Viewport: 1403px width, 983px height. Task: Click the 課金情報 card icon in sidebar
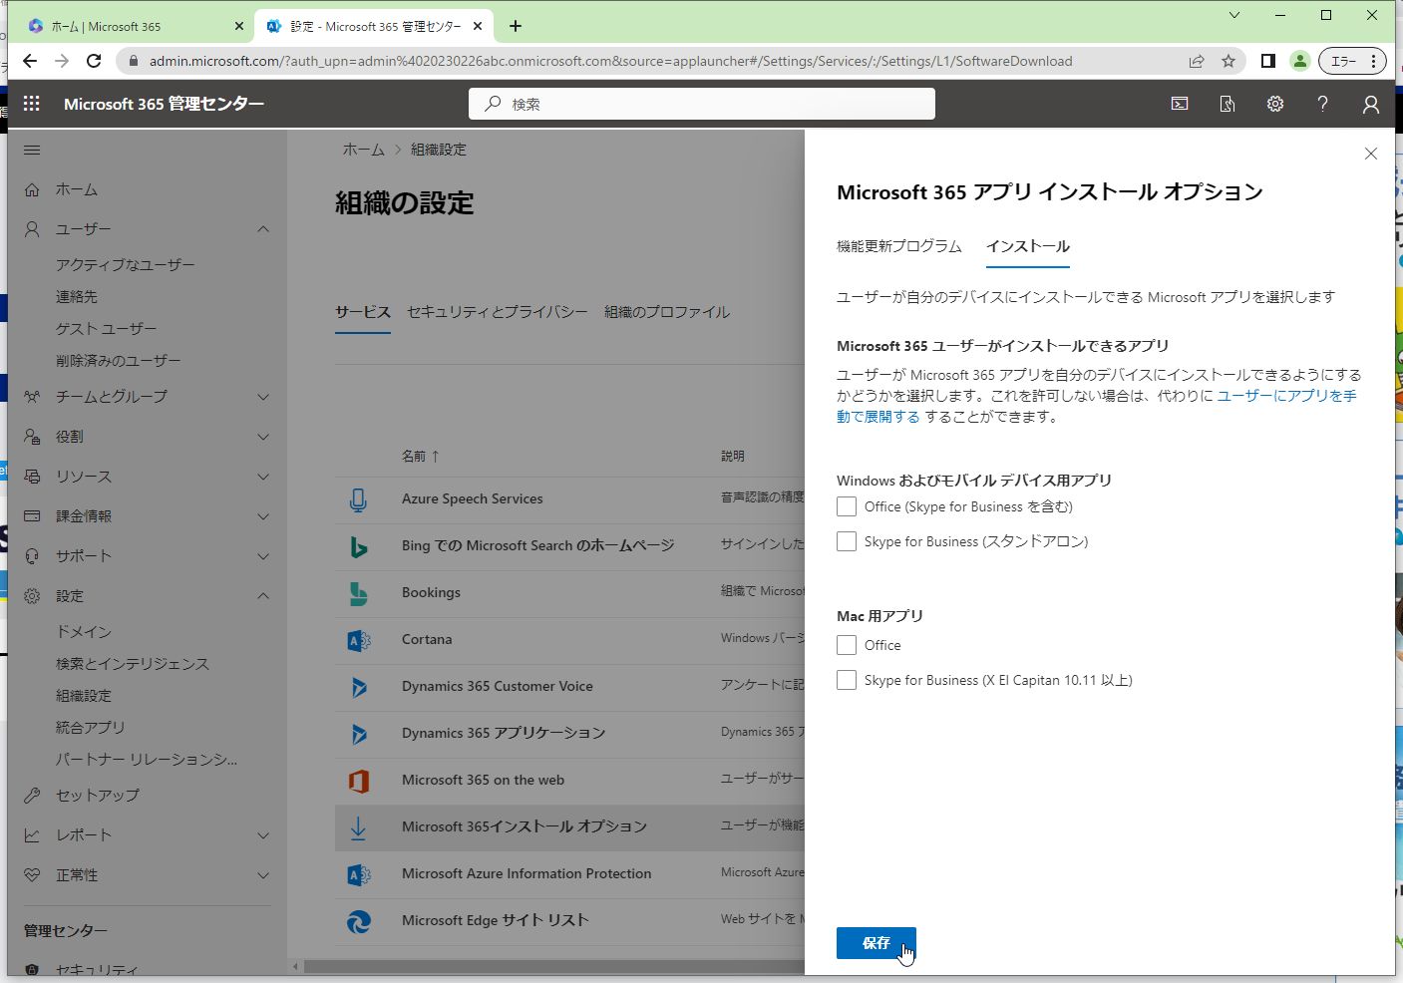[x=32, y=516]
